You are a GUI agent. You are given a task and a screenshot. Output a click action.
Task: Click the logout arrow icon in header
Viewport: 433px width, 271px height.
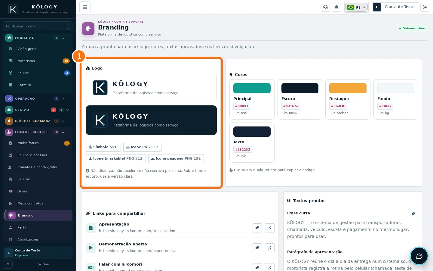point(425,7)
